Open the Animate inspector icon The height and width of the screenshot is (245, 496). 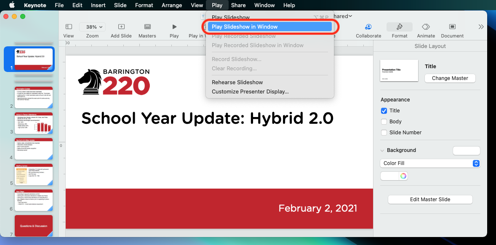[x=426, y=27]
